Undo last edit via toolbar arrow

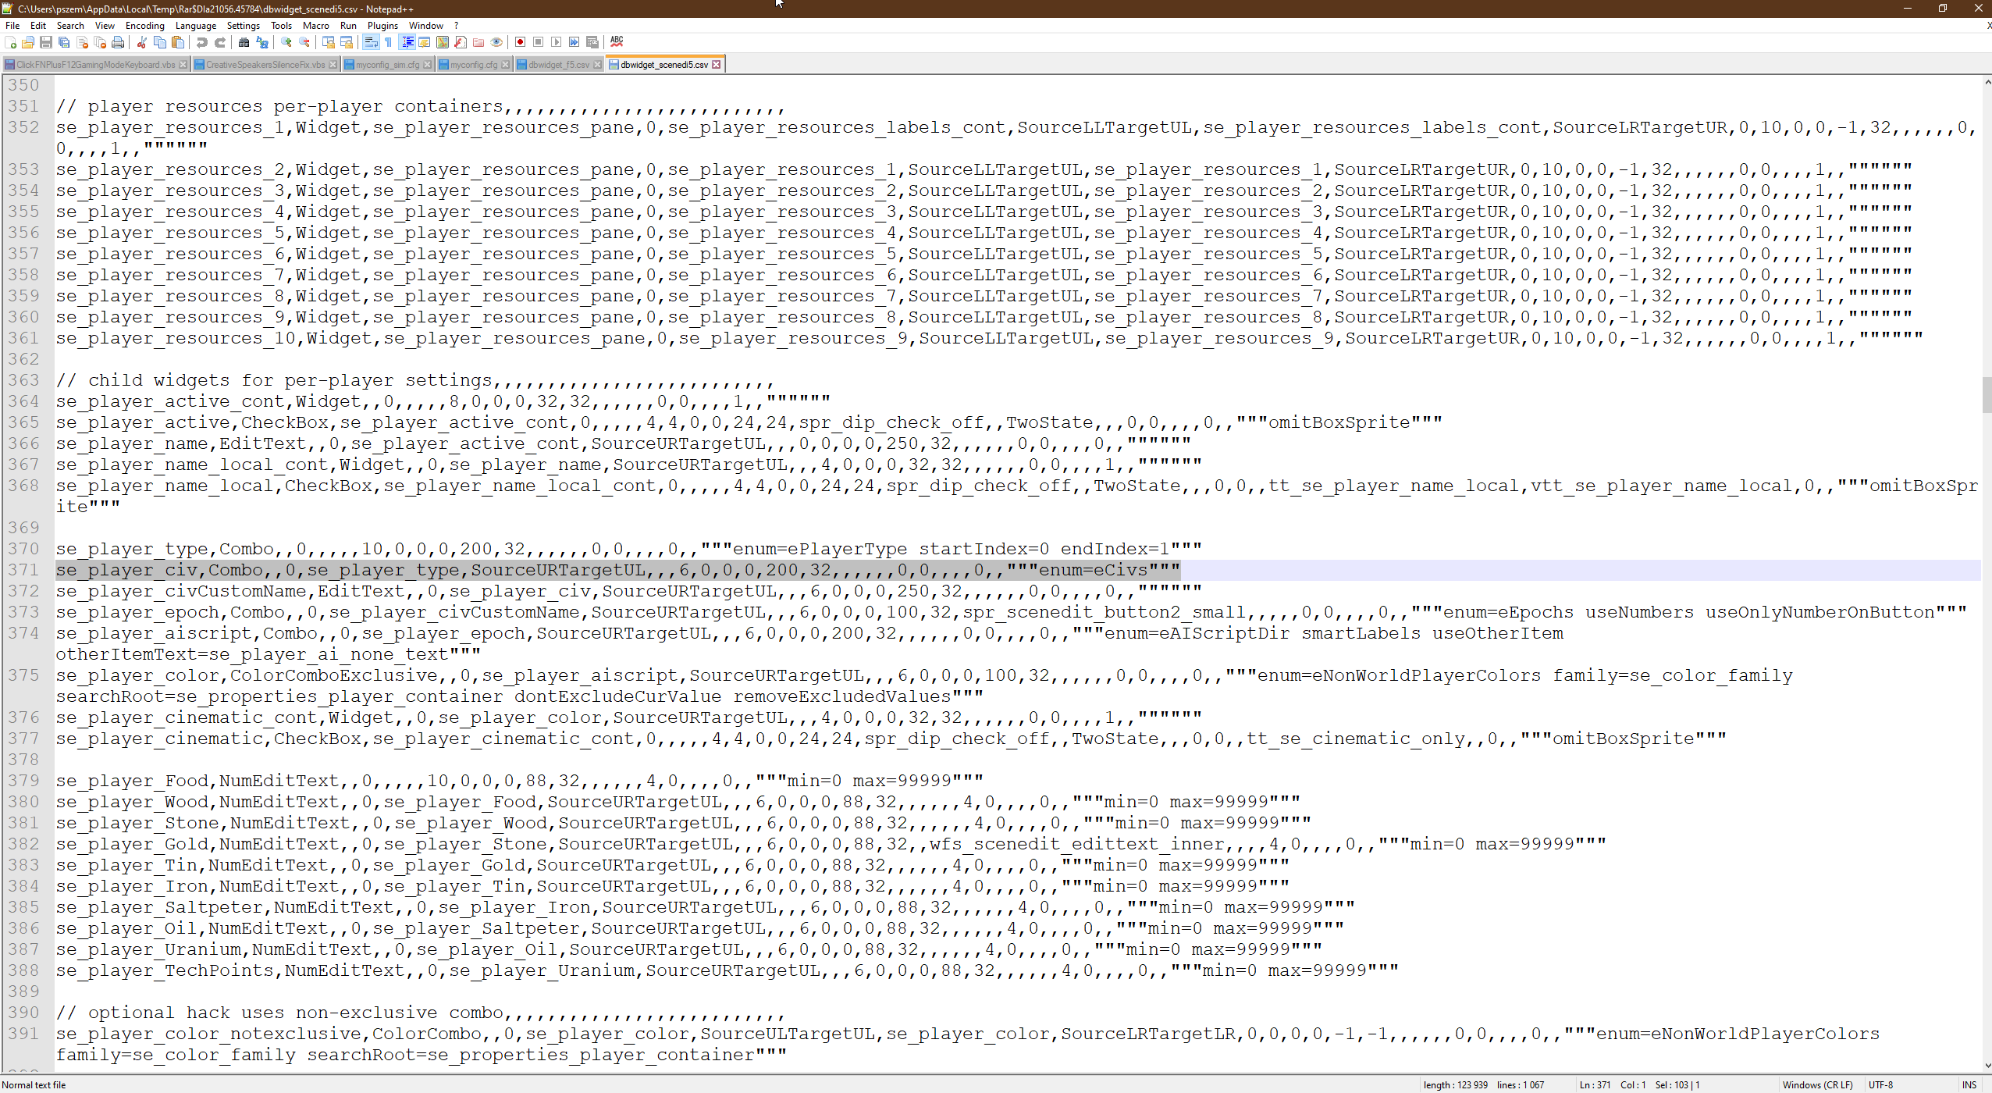point(202,42)
